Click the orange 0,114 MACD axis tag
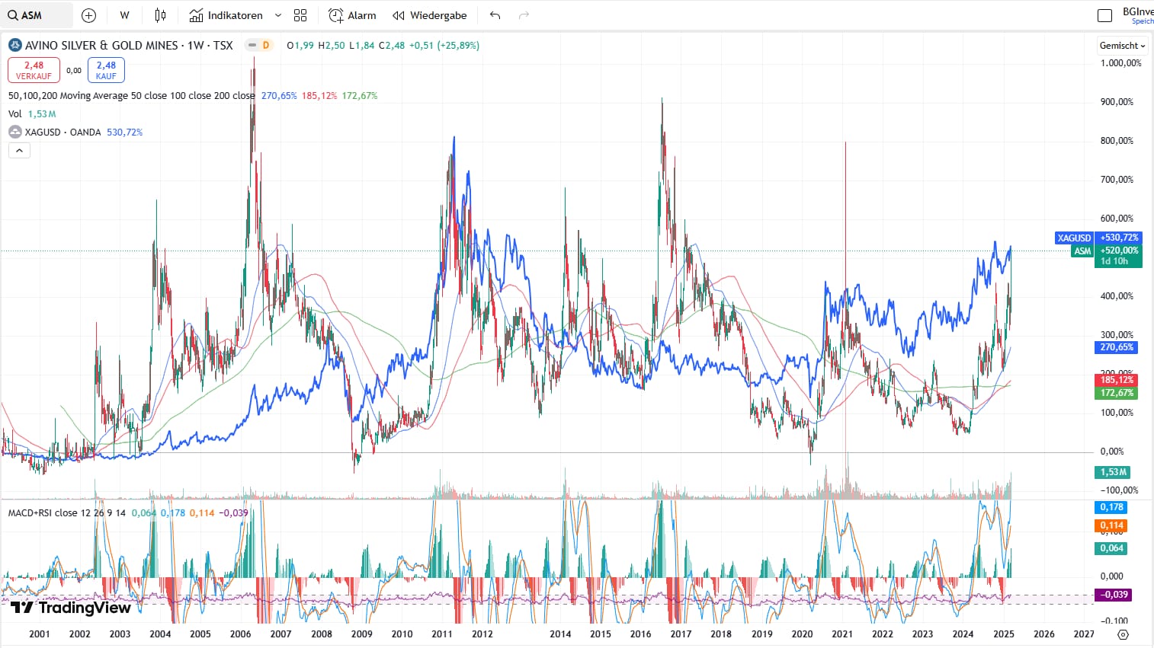This screenshot has width=1154, height=648. pyautogui.click(x=1112, y=525)
